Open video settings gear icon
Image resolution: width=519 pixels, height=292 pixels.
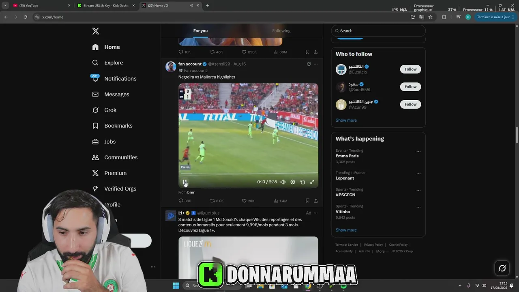coord(293,182)
